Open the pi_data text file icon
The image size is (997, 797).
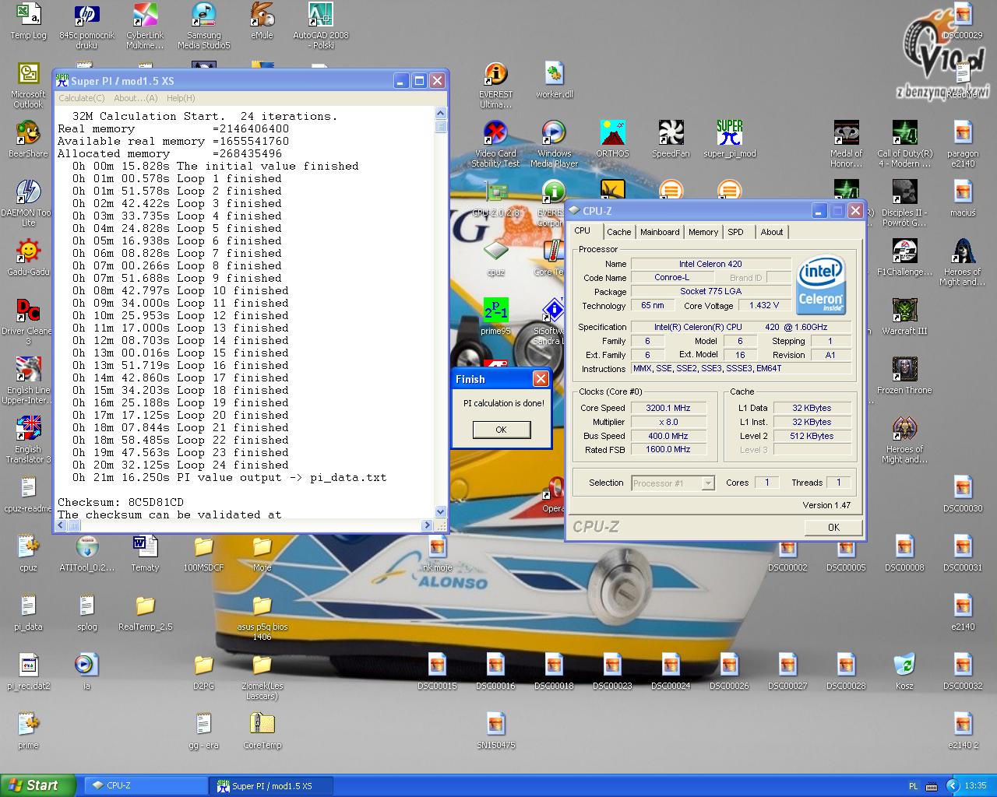coord(28,612)
